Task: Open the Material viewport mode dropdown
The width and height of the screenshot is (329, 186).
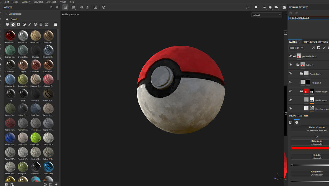Action: 266,15
